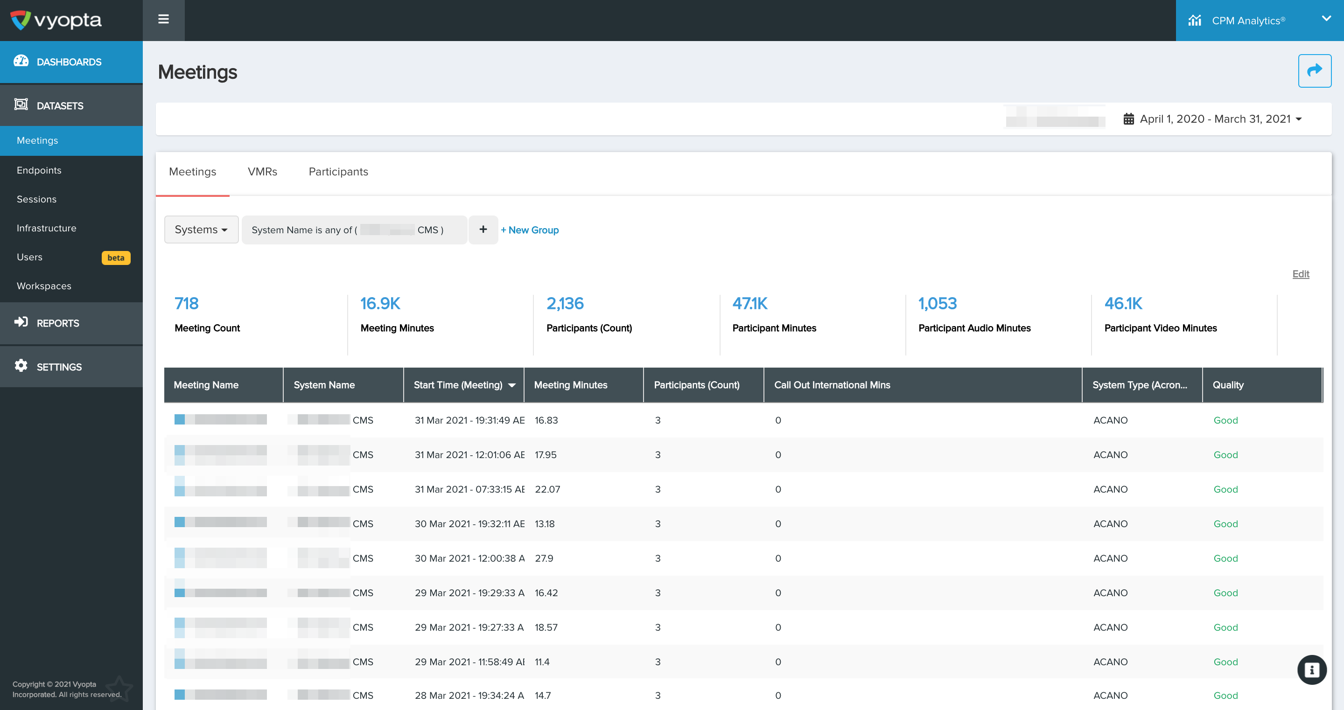The width and height of the screenshot is (1344, 710).
Task: Sort by the Participants (Count) column header
Action: point(703,385)
